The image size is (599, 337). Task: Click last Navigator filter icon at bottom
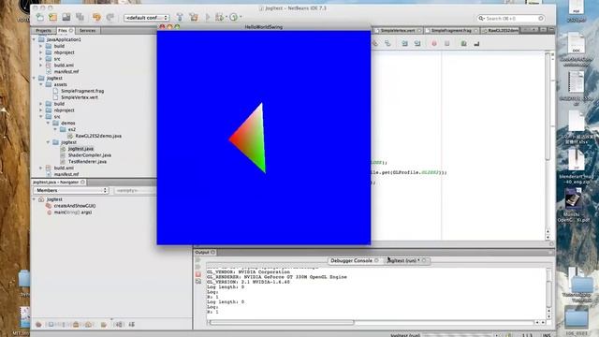click(132, 325)
